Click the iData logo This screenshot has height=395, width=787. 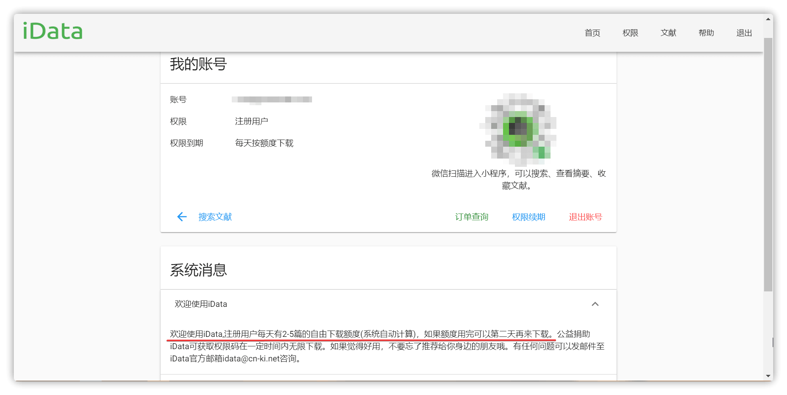coord(53,31)
